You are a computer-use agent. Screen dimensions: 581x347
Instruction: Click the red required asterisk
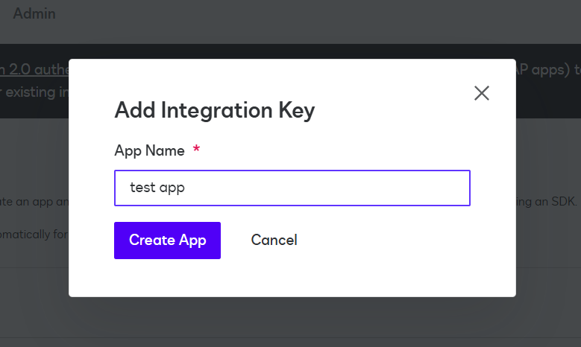click(196, 149)
